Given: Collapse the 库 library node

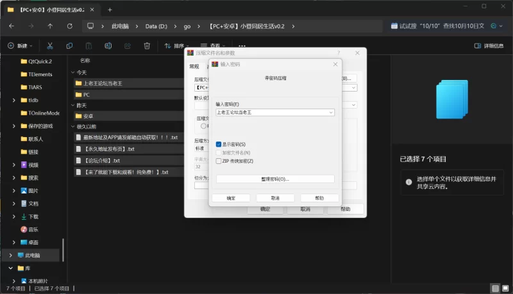Looking at the screenshot, I should point(10,268).
